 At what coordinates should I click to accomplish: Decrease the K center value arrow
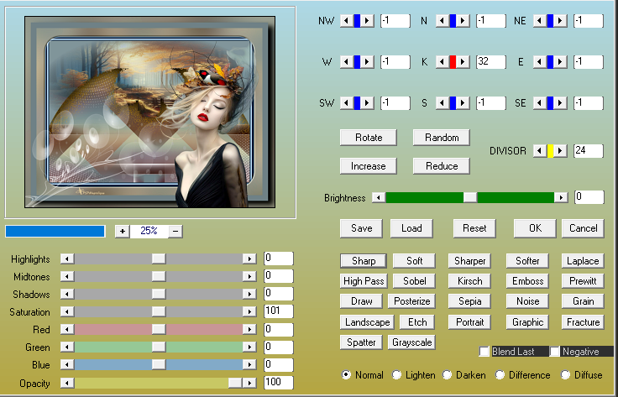(443, 62)
